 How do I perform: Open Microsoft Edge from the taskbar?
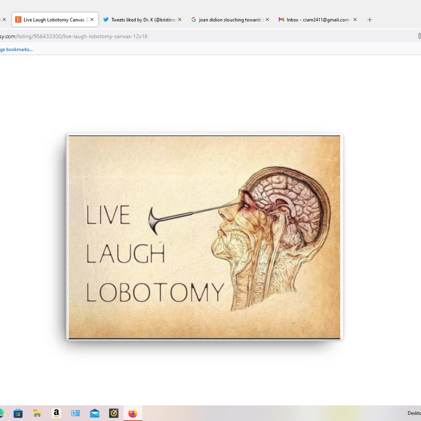pos(1,413)
